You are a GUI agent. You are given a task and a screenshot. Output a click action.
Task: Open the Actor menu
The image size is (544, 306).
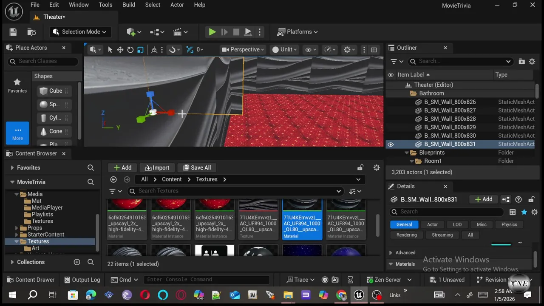(x=177, y=5)
